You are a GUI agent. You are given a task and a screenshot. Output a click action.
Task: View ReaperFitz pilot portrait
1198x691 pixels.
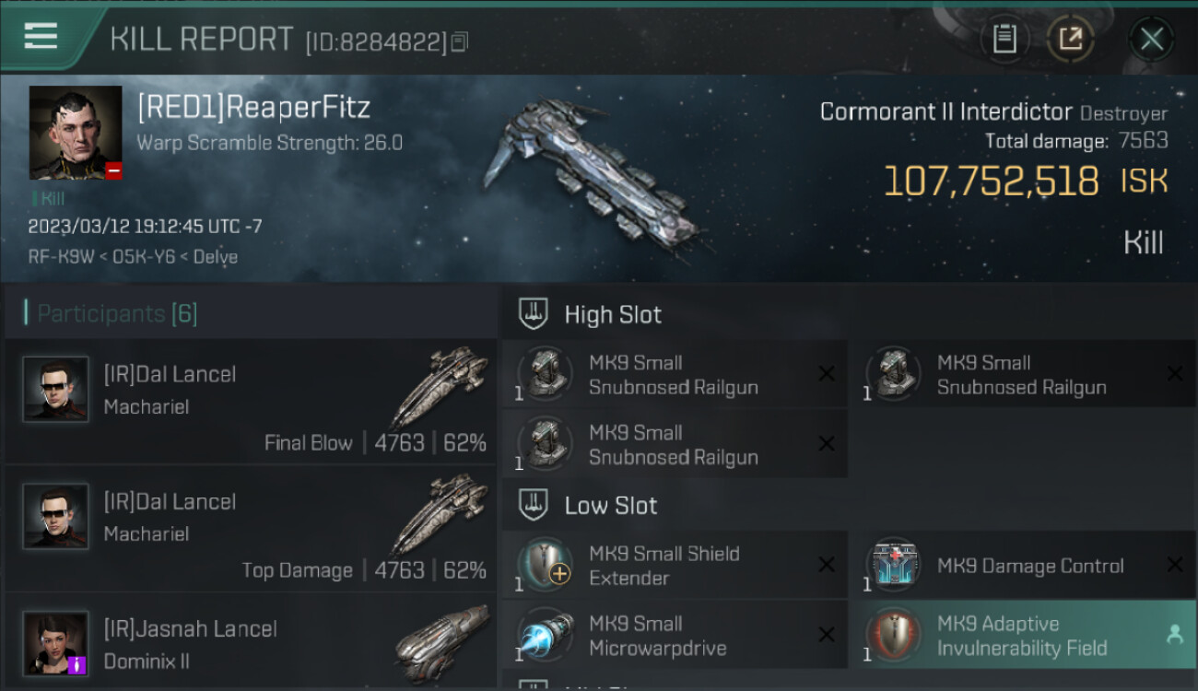click(x=76, y=133)
